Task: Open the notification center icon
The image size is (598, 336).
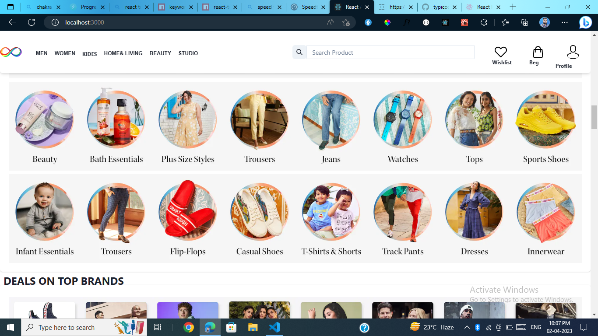Action: (x=583, y=327)
